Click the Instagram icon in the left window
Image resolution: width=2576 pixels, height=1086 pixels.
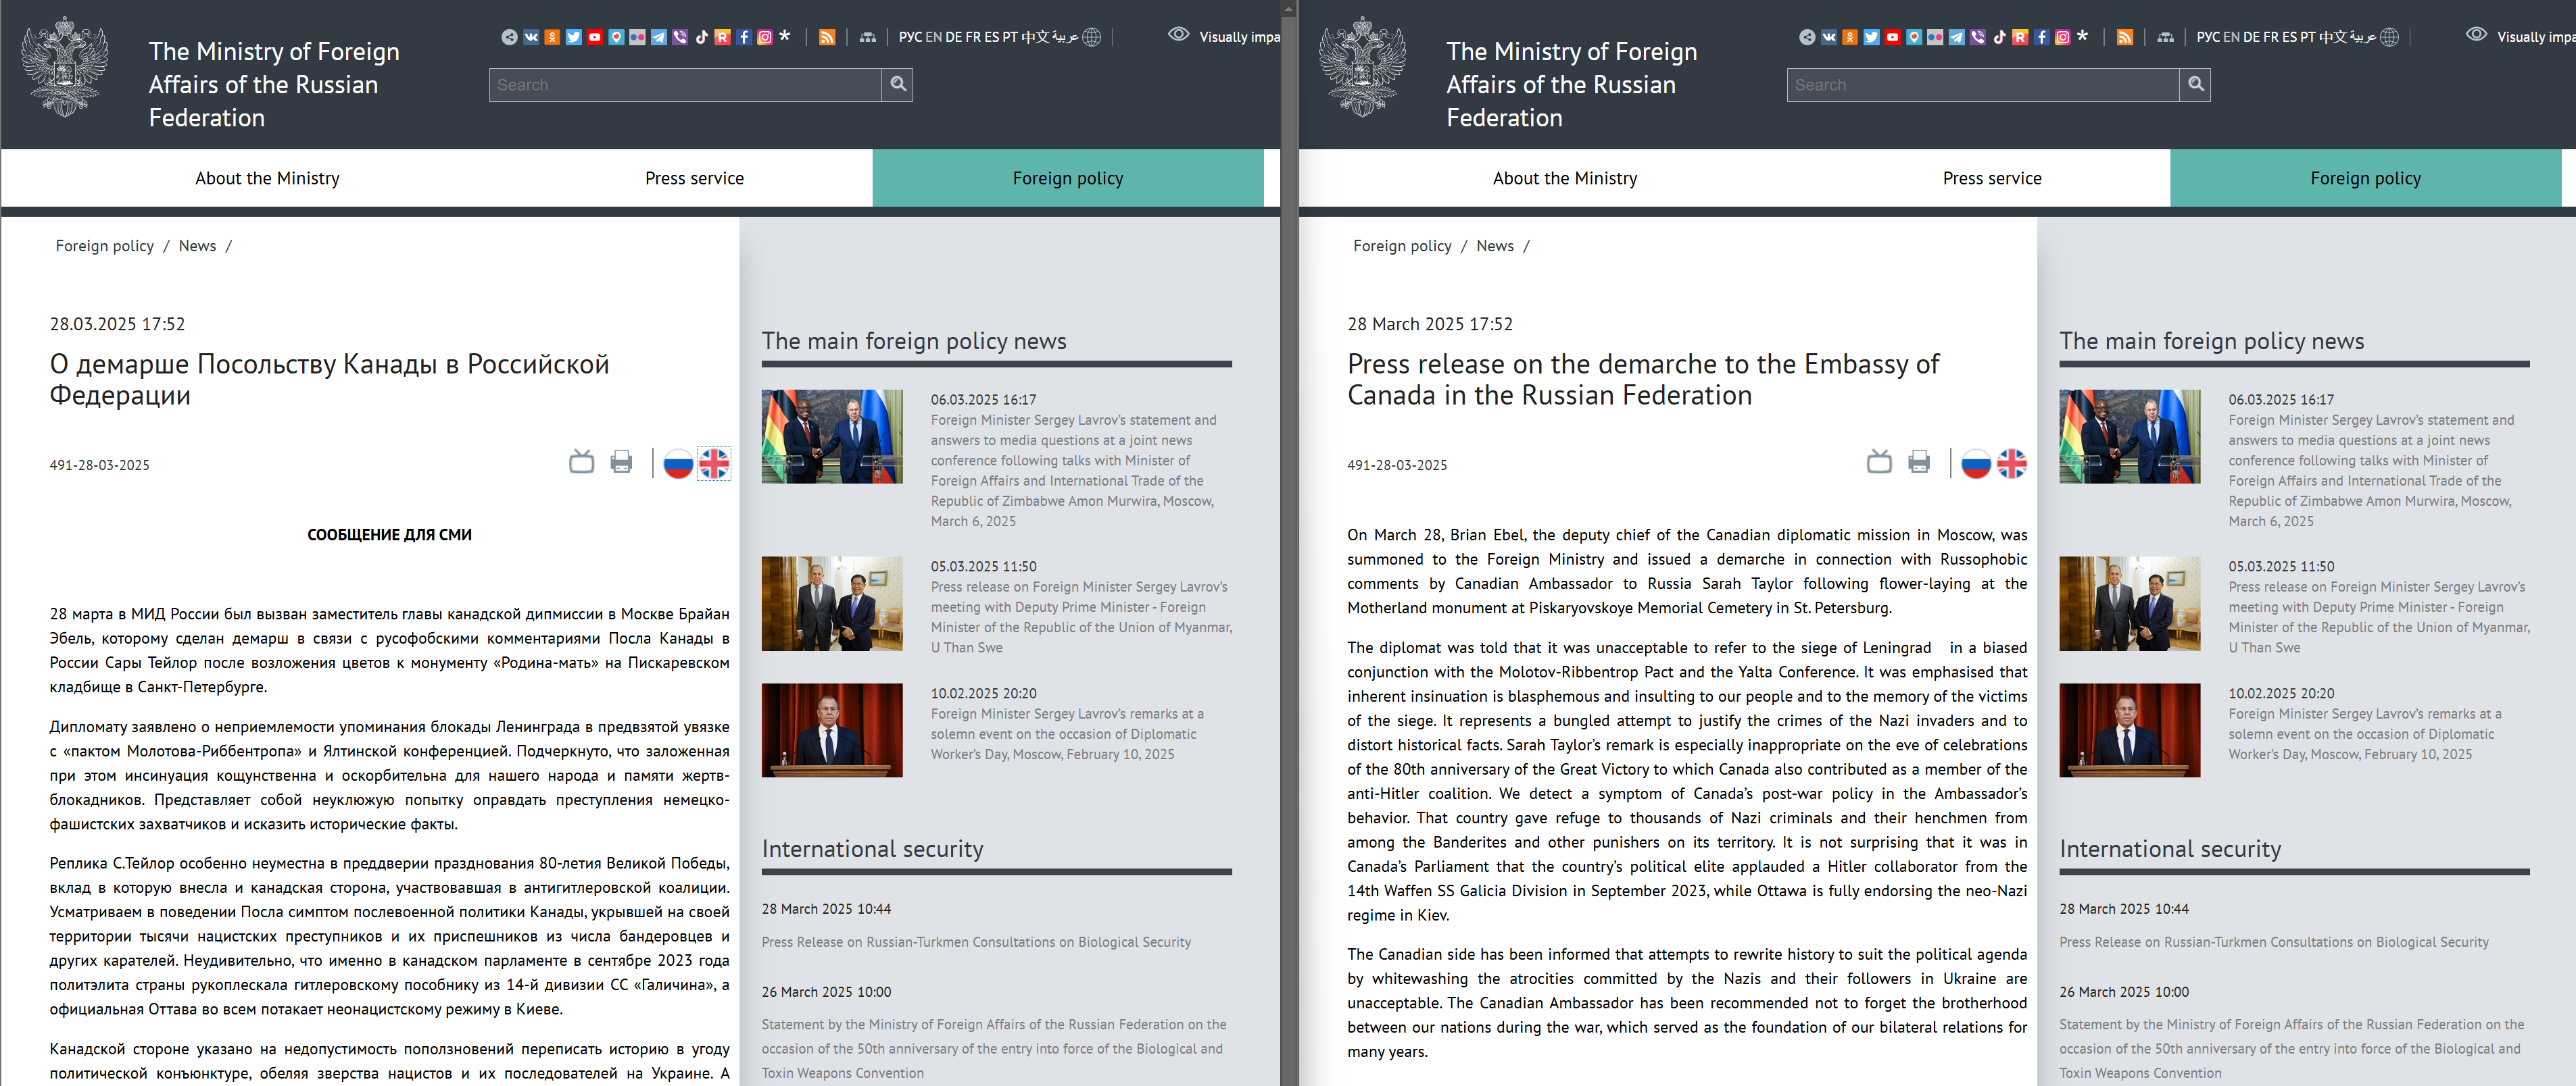[x=765, y=37]
